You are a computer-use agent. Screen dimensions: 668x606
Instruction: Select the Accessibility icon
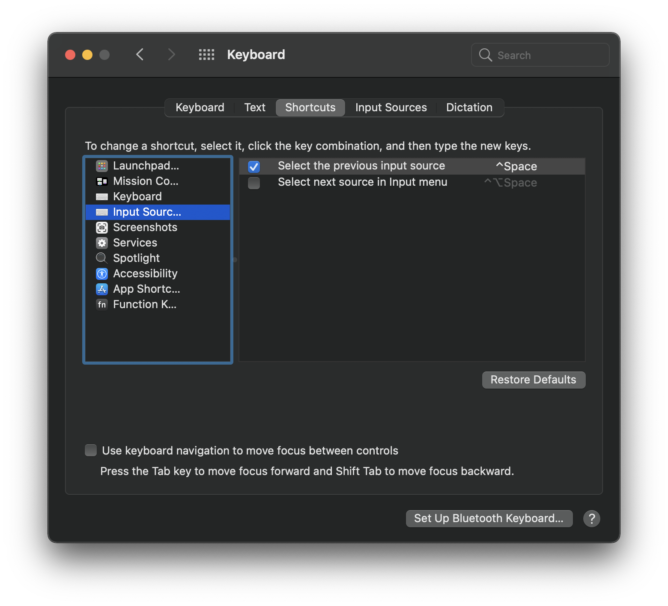point(102,273)
